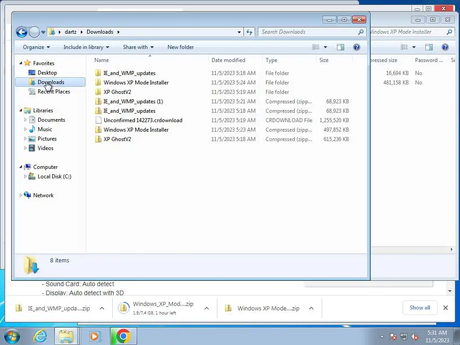Toggle preview pane in back Explorer window
Image resolution: width=460 pixels, height=345 pixels.
point(429,47)
